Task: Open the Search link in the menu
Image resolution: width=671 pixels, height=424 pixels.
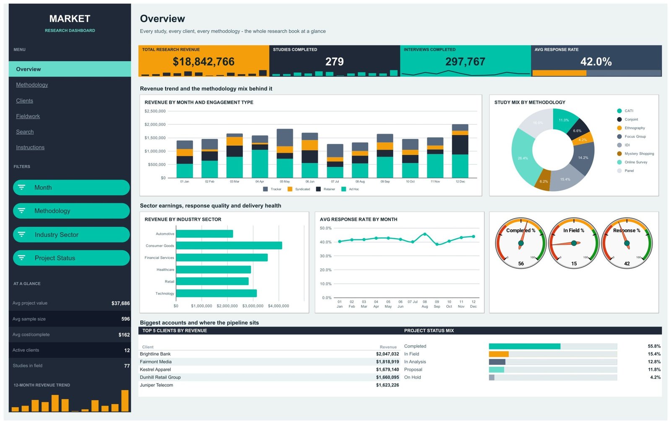Action: (x=25, y=131)
